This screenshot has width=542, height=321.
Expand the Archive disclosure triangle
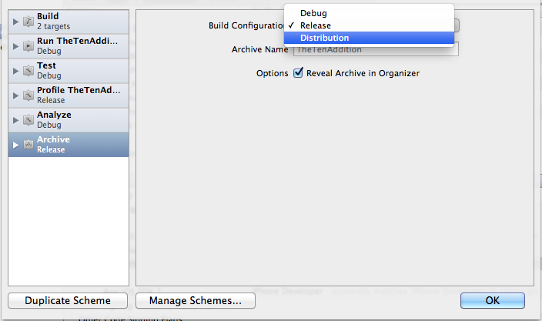[x=15, y=145]
